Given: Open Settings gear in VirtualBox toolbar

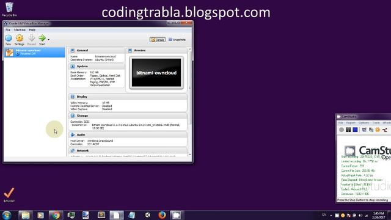Looking at the screenshot, I should [20, 40].
